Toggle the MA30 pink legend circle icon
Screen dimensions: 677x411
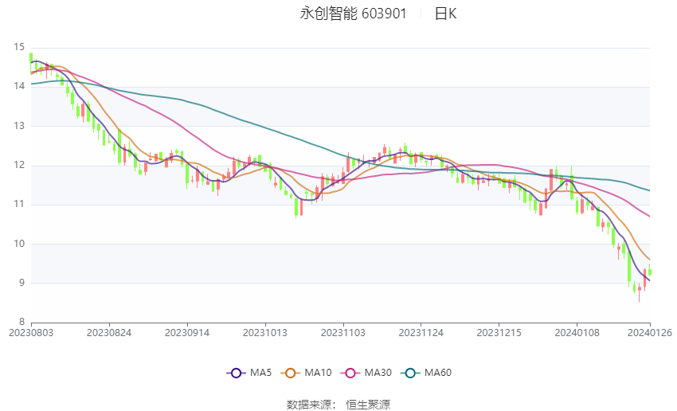[350, 373]
